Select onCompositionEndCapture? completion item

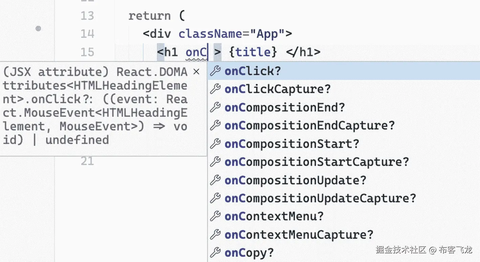click(344, 126)
